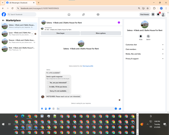Click the More options button
Screen dimensions: 169x135
[x=101, y=33]
